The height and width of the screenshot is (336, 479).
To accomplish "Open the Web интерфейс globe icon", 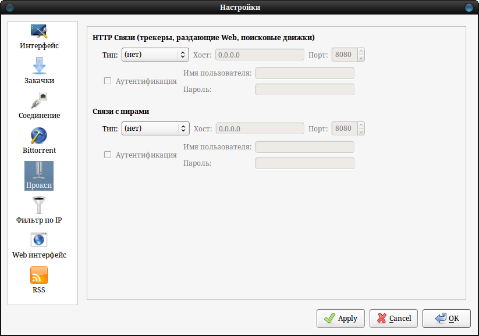I will tap(39, 240).
